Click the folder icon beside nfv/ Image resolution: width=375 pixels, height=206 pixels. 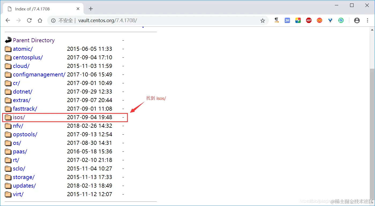point(8,126)
